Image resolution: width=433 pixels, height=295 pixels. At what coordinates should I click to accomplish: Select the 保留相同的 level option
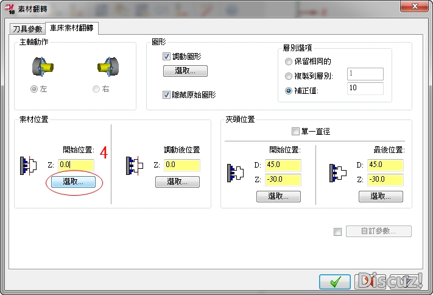(288, 62)
